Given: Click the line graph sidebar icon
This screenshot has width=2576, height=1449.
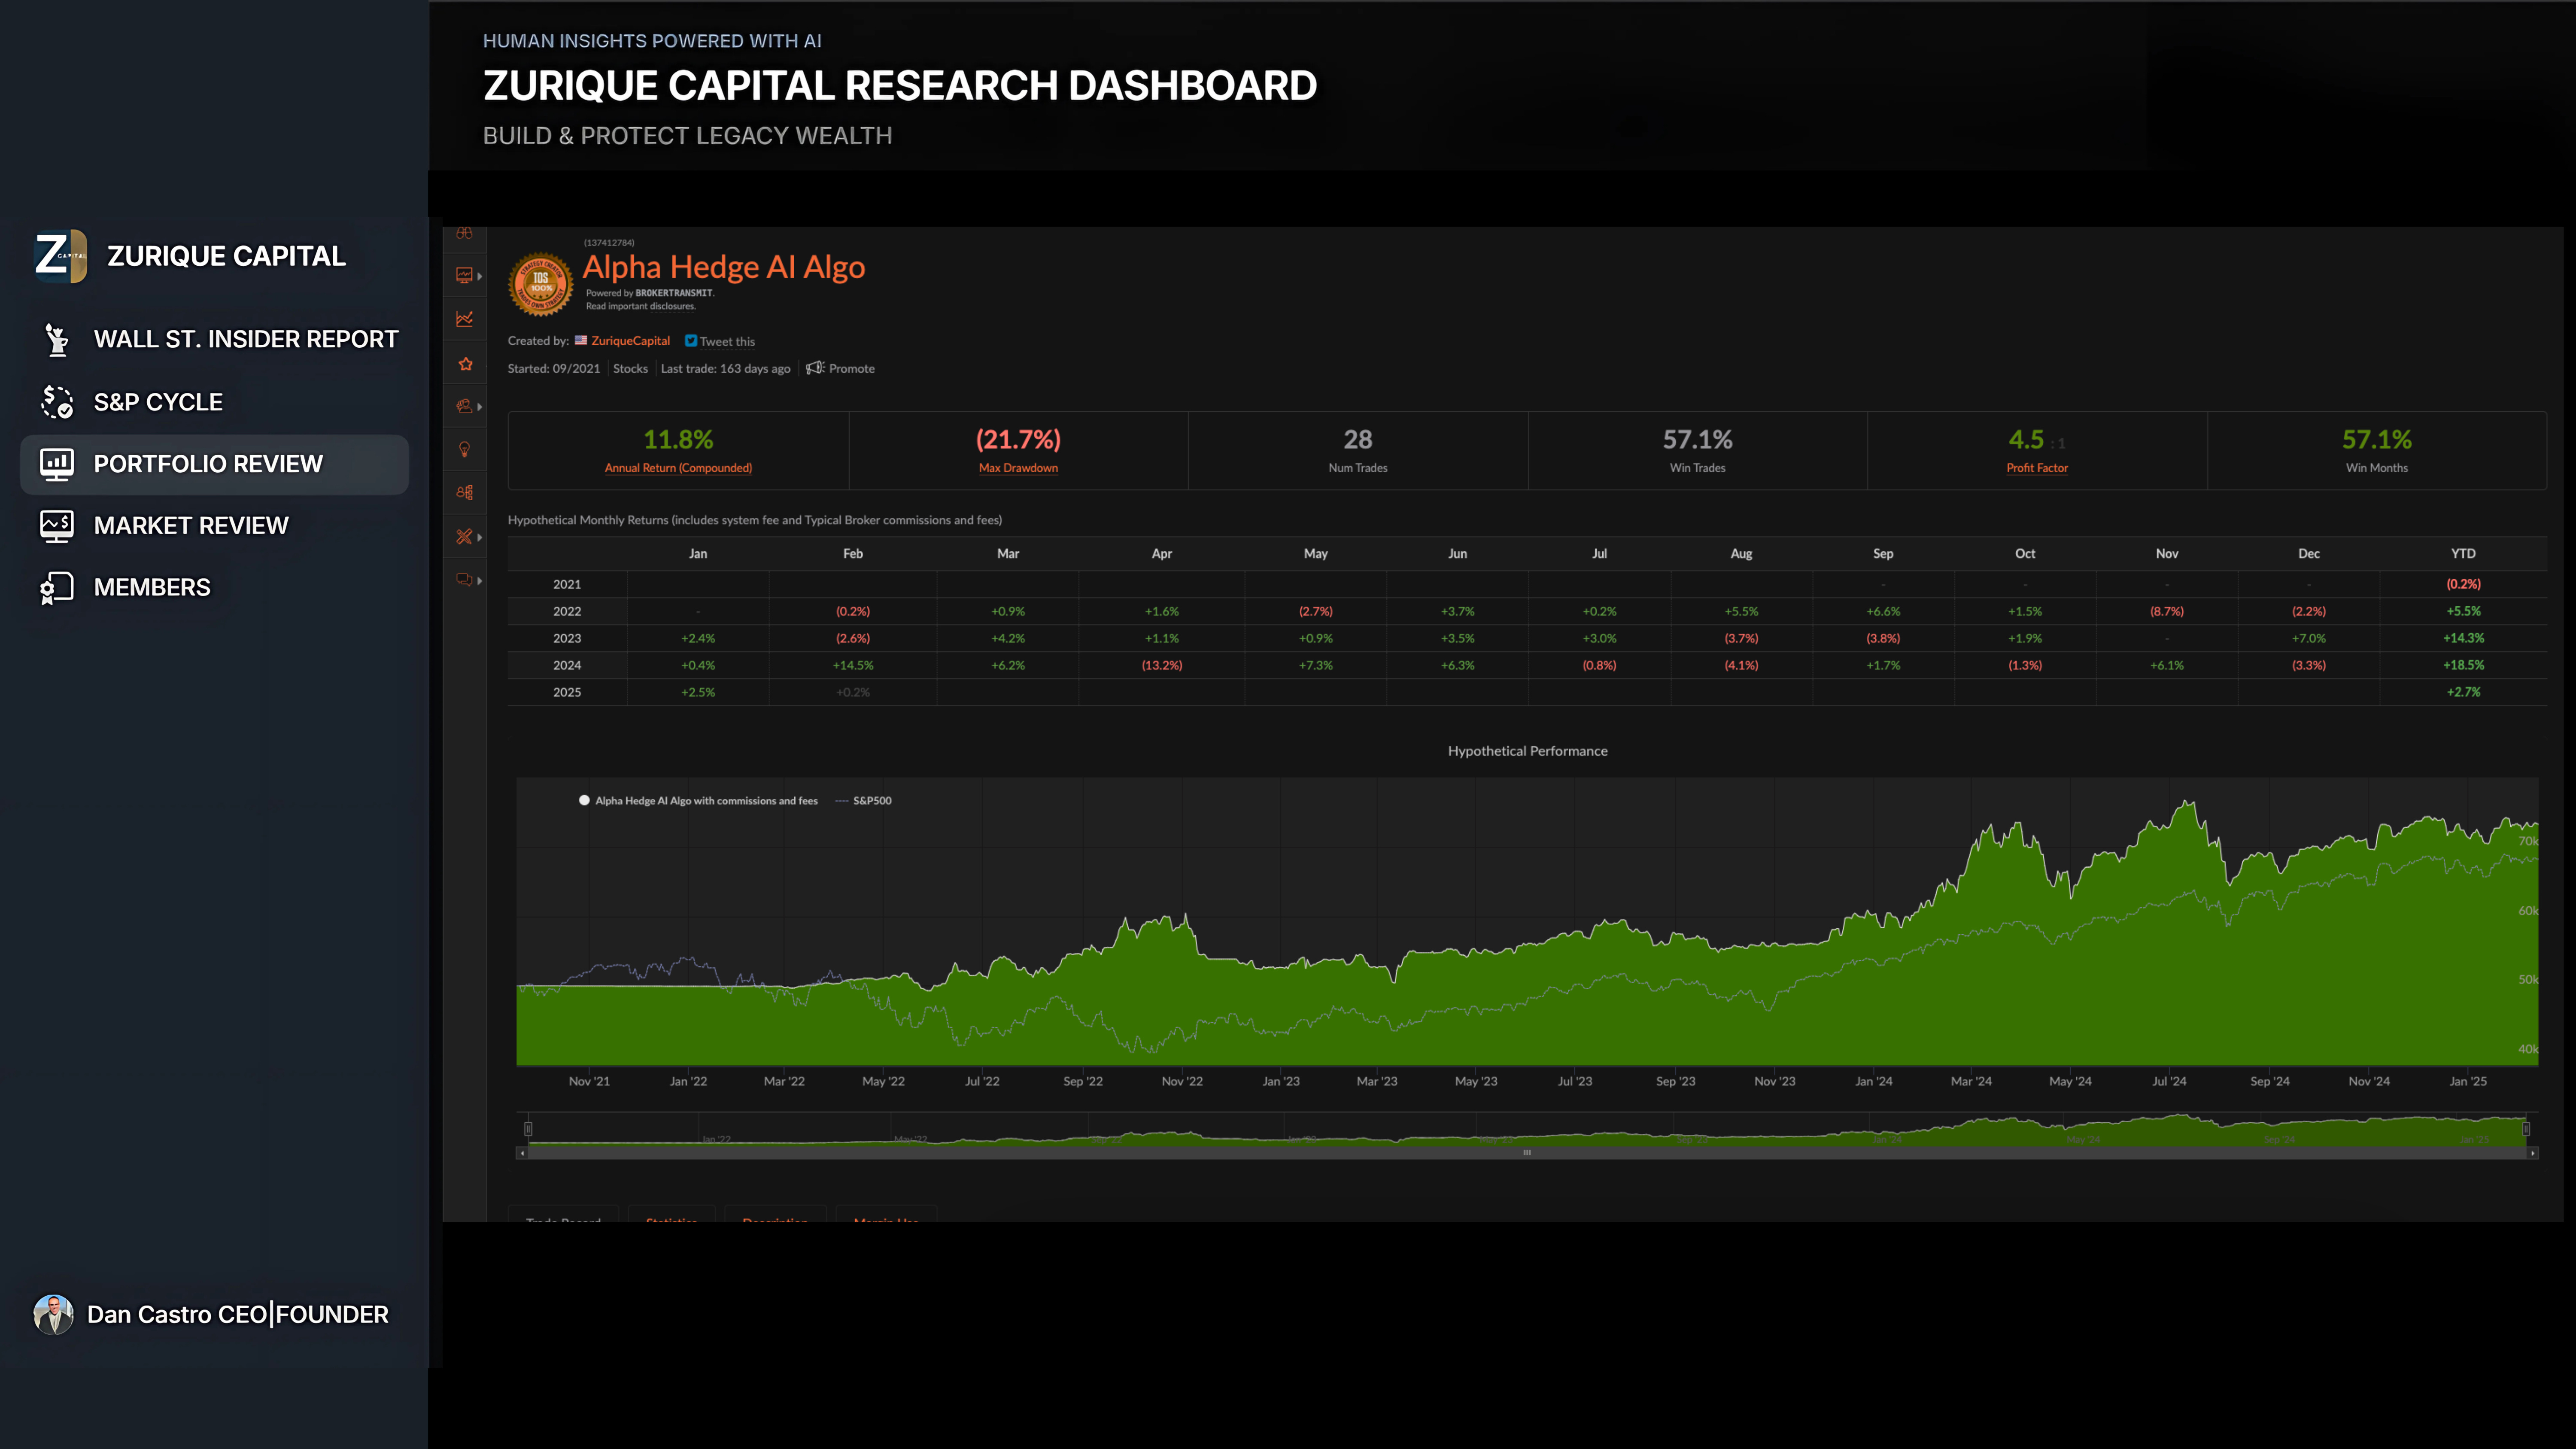Looking at the screenshot, I should 464,319.
